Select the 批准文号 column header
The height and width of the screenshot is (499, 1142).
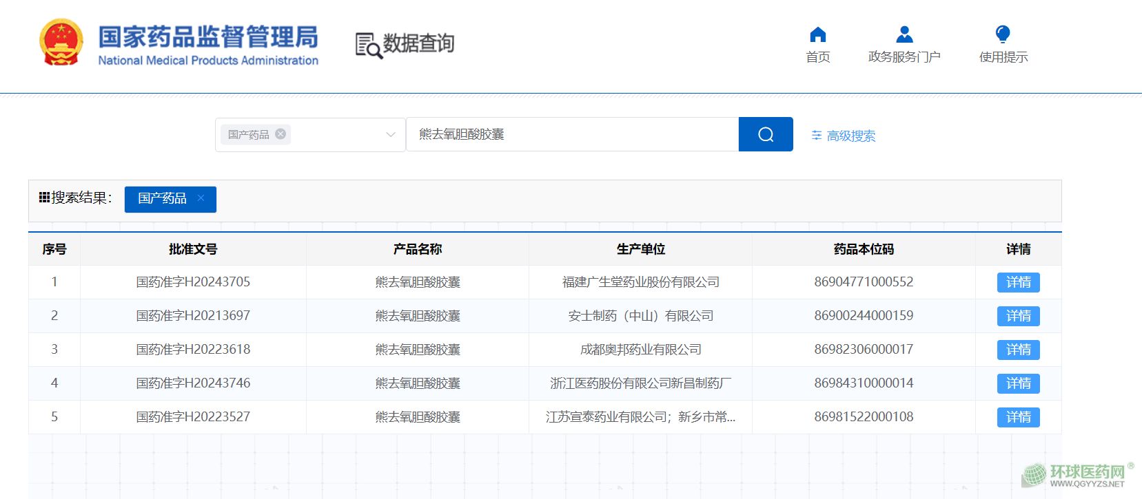(193, 249)
